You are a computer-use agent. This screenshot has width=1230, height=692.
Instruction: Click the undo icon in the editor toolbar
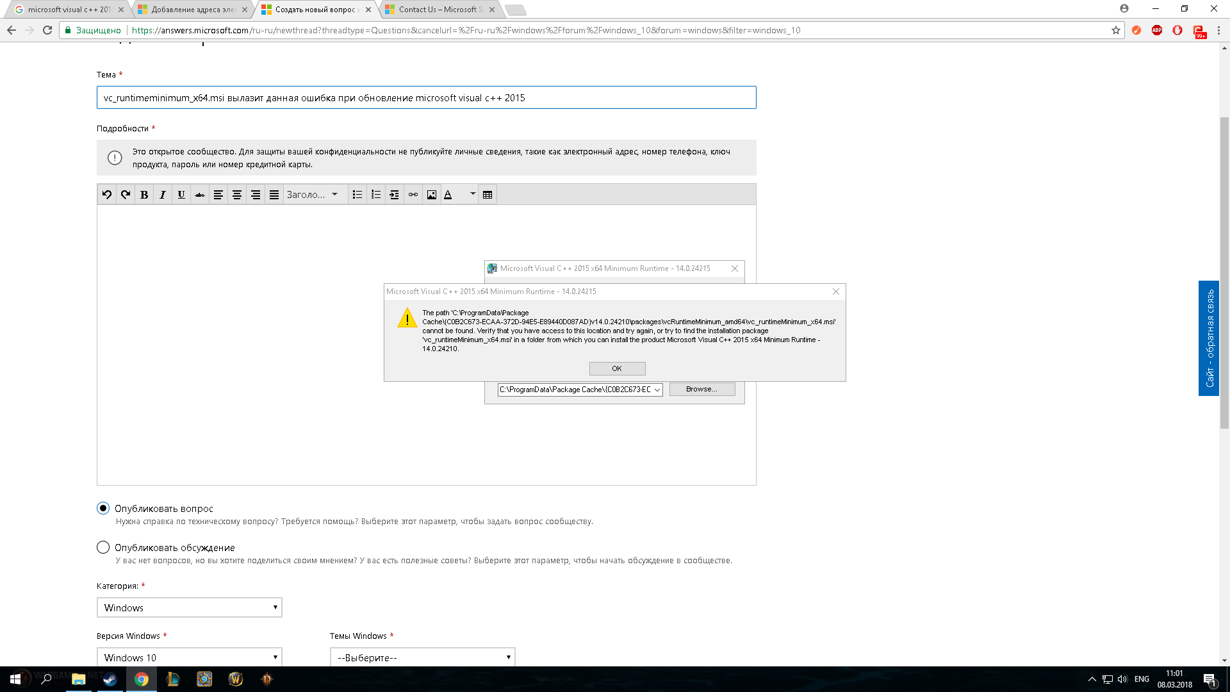107,195
